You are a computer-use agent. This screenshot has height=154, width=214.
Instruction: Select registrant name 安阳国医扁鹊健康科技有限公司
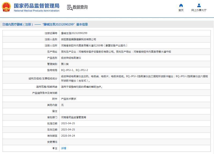pyautogui.click(x=78, y=39)
